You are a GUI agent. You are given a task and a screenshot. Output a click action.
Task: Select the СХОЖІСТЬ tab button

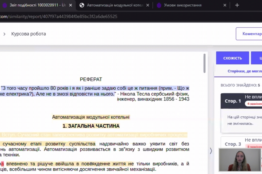pos(232,58)
